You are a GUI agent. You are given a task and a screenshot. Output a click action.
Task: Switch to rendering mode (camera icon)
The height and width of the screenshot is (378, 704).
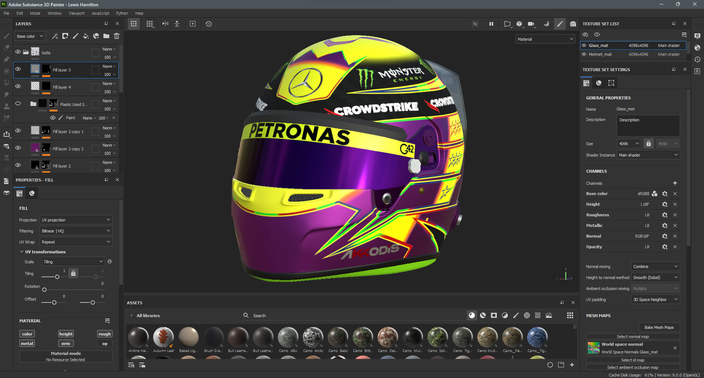573,24
